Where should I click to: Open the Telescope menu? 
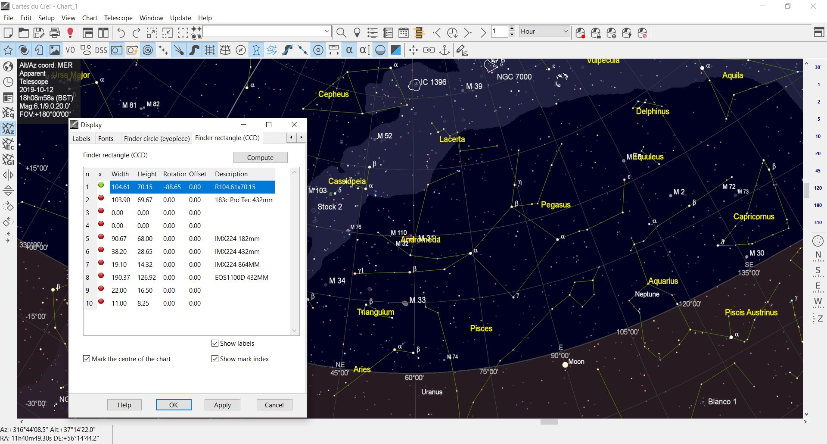point(118,18)
